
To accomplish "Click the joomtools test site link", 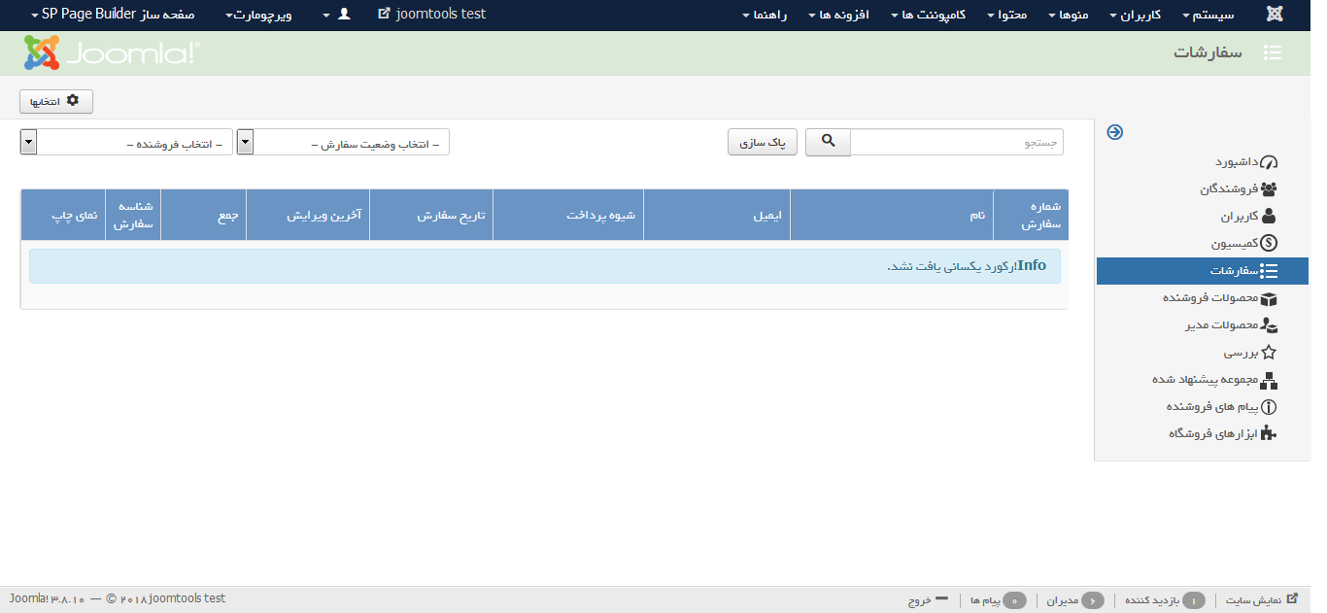I will [x=432, y=15].
